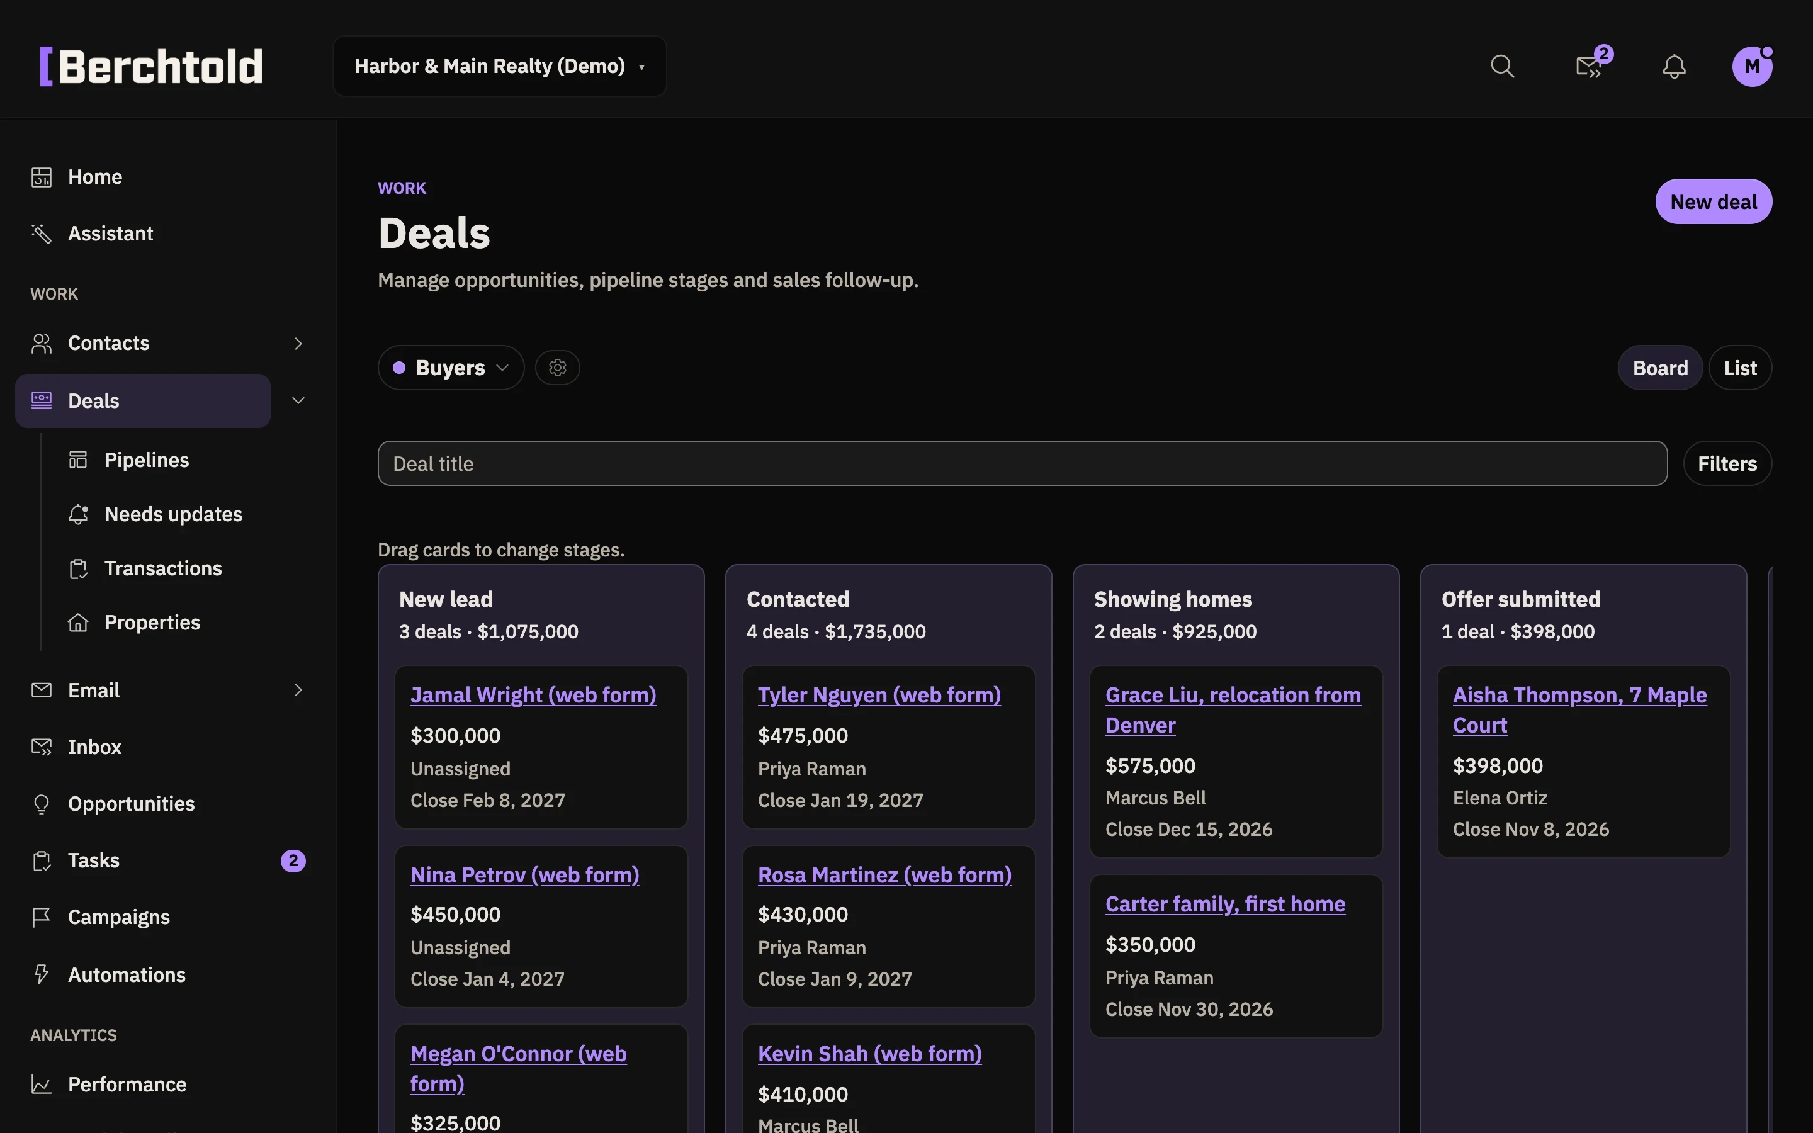Screen dimensions: 1813x1133
Task: Click the Berchtold logo
Action: click(x=151, y=67)
